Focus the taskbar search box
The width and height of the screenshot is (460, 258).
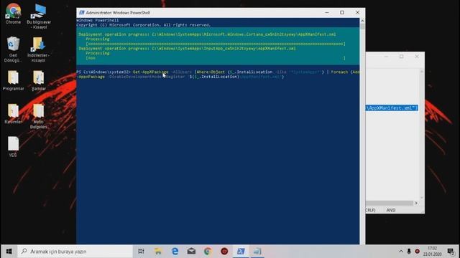pyautogui.click(x=75, y=252)
